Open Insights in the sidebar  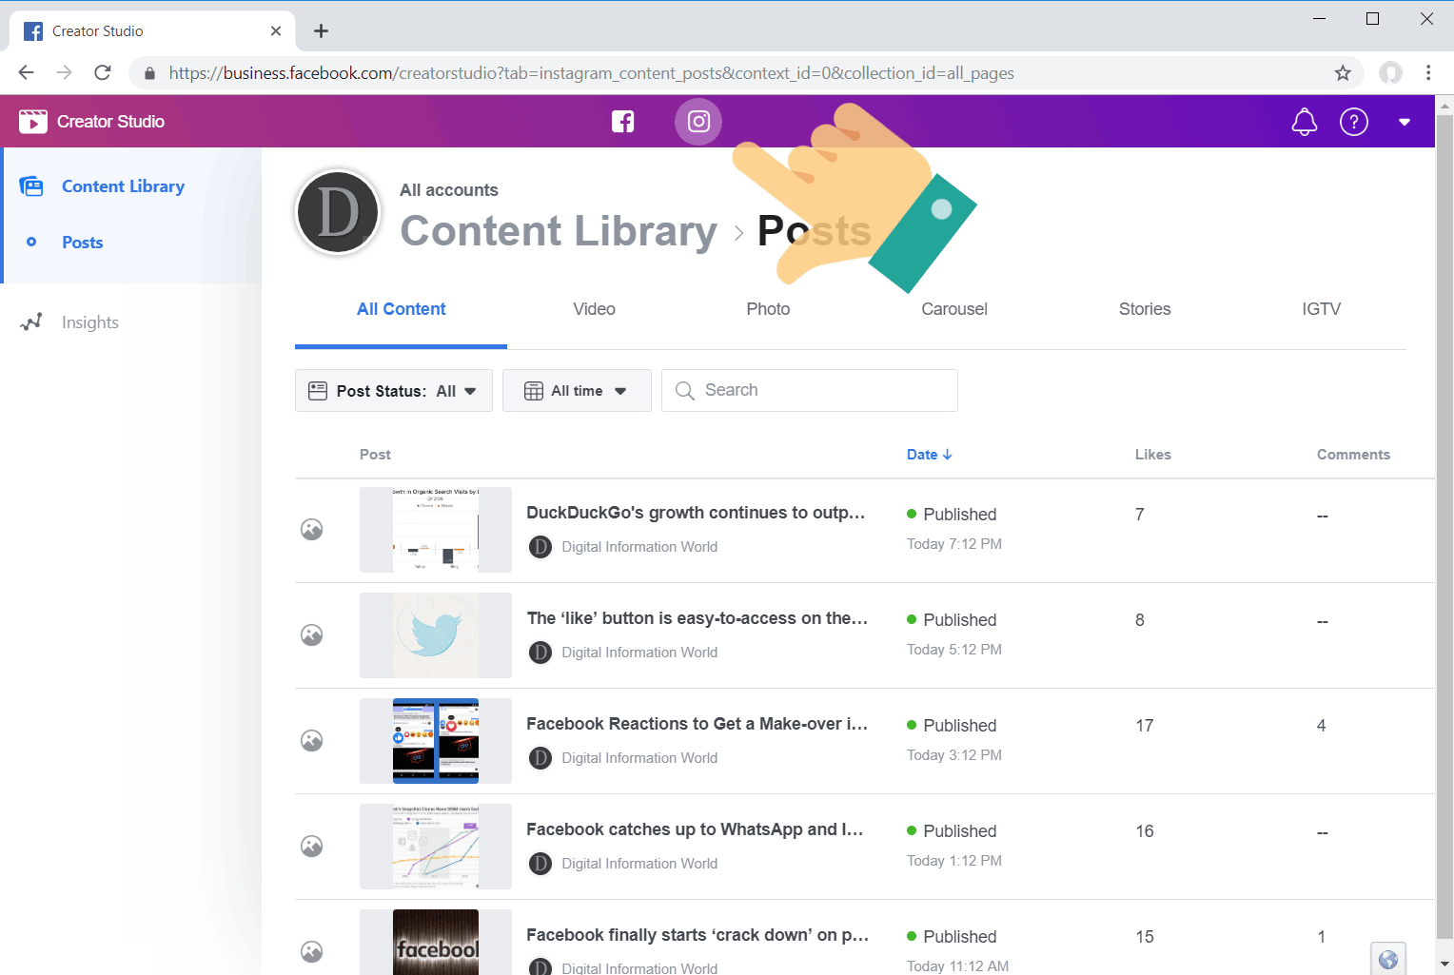(x=90, y=322)
